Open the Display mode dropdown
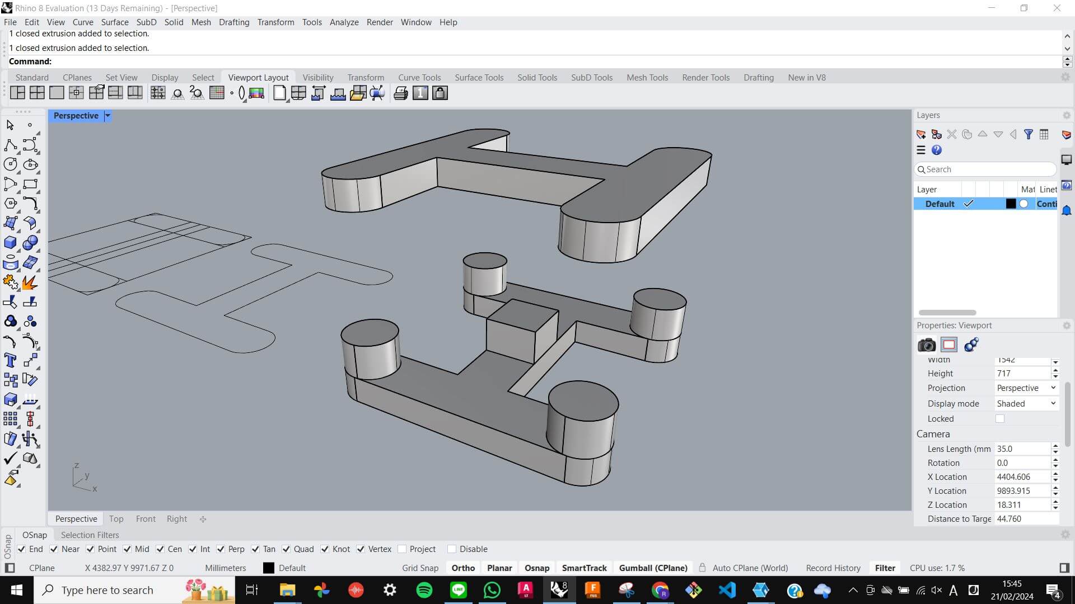The width and height of the screenshot is (1075, 604). pyautogui.click(x=1026, y=404)
